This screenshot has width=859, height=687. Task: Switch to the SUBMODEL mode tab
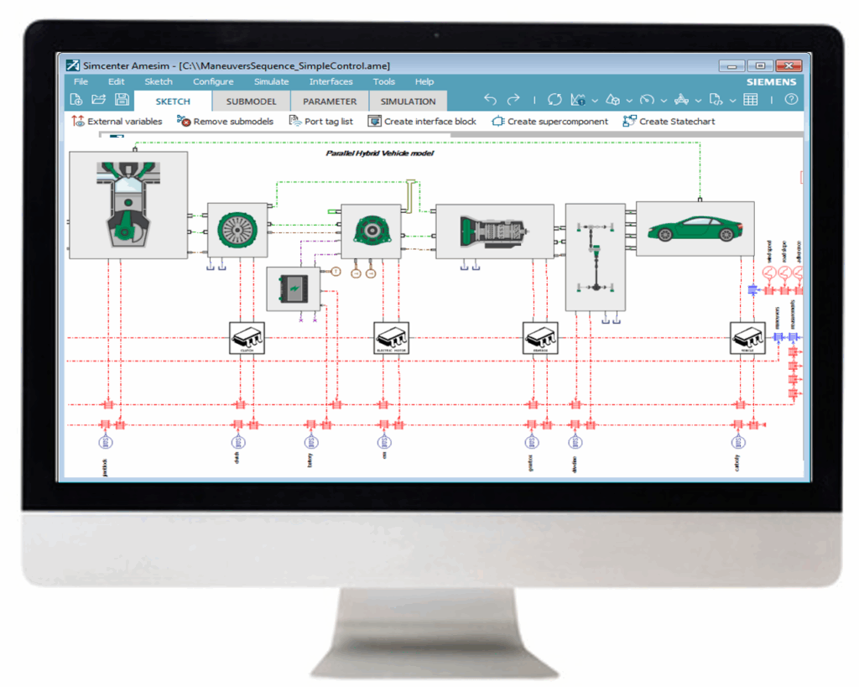point(250,101)
